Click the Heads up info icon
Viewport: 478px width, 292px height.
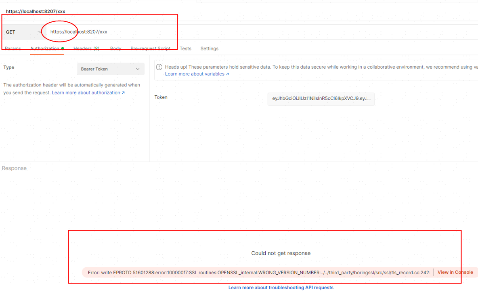tap(159, 67)
